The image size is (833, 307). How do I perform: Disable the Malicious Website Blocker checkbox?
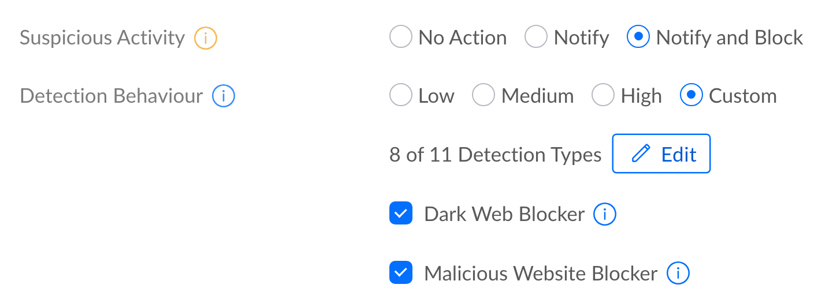pos(401,272)
